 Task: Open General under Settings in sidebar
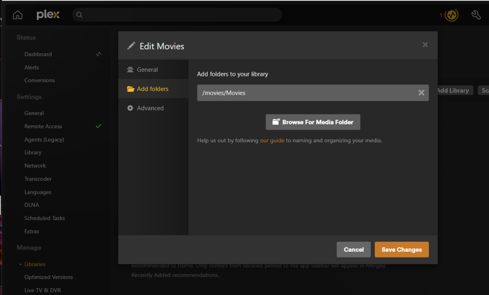34,113
